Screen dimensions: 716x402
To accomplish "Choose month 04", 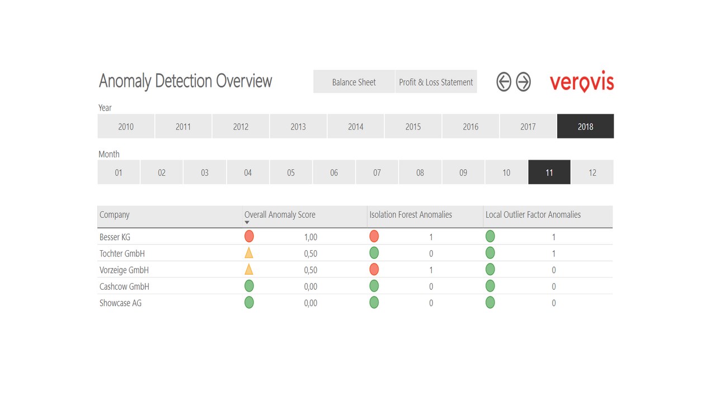I will coord(248,173).
